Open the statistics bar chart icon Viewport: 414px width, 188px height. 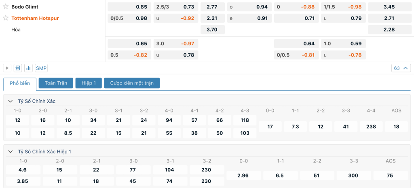(x=28, y=68)
